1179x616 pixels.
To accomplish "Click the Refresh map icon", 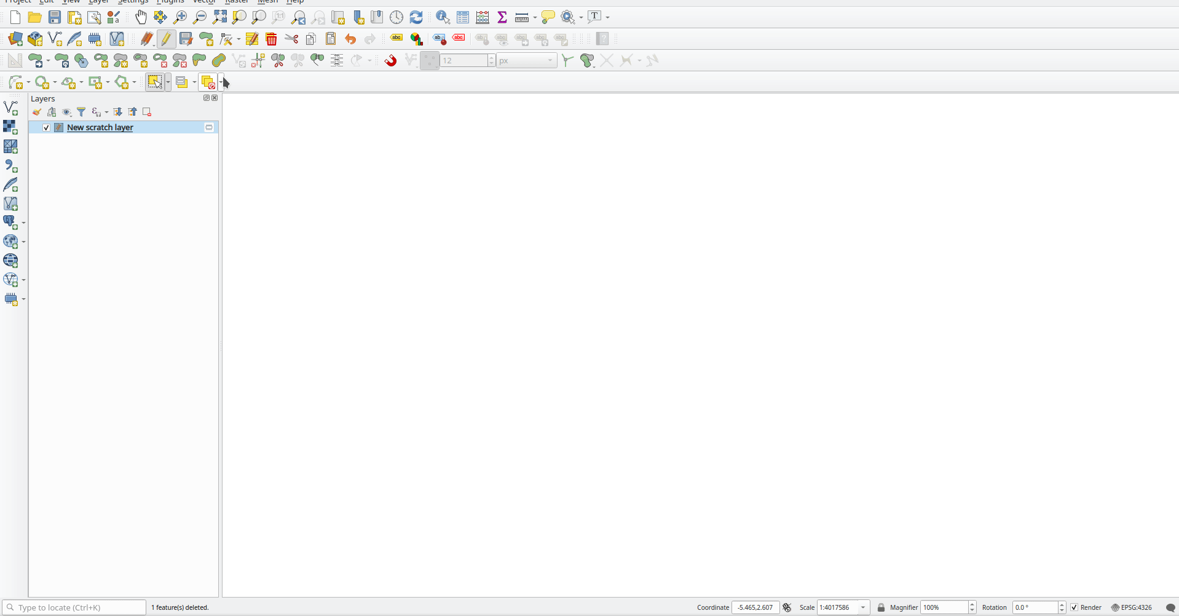I will [x=416, y=17].
